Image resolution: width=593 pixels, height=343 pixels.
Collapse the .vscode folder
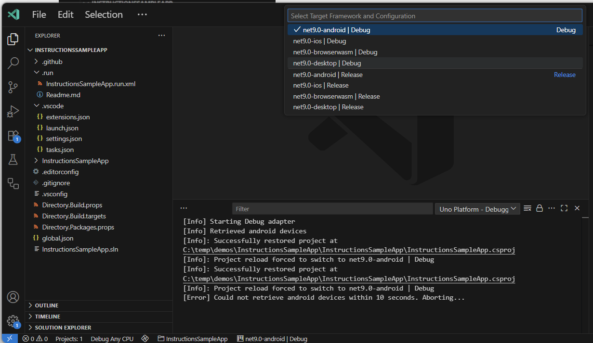pyautogui.click(x=99, y=106)
